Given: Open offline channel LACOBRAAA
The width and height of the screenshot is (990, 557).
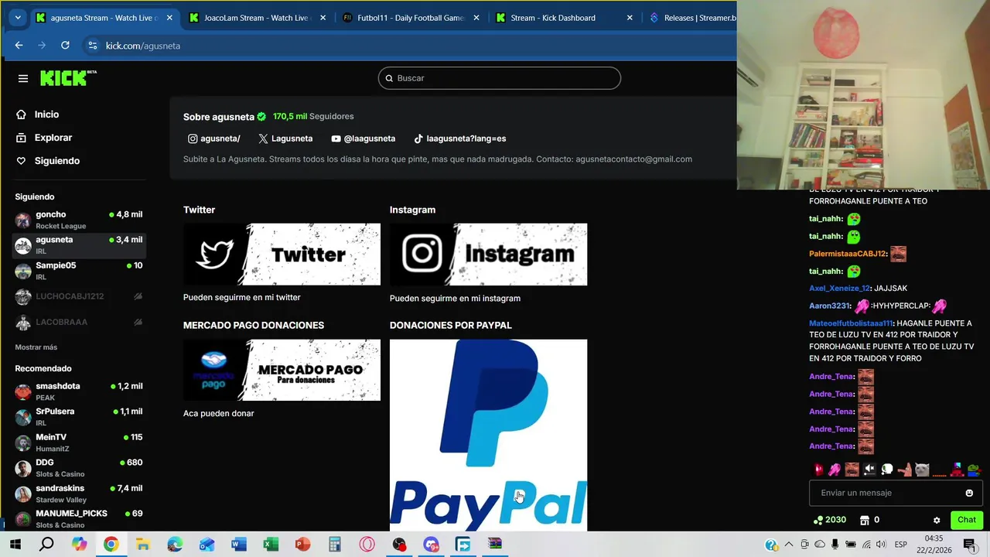Looking at the screenshot, I should 78,322.
